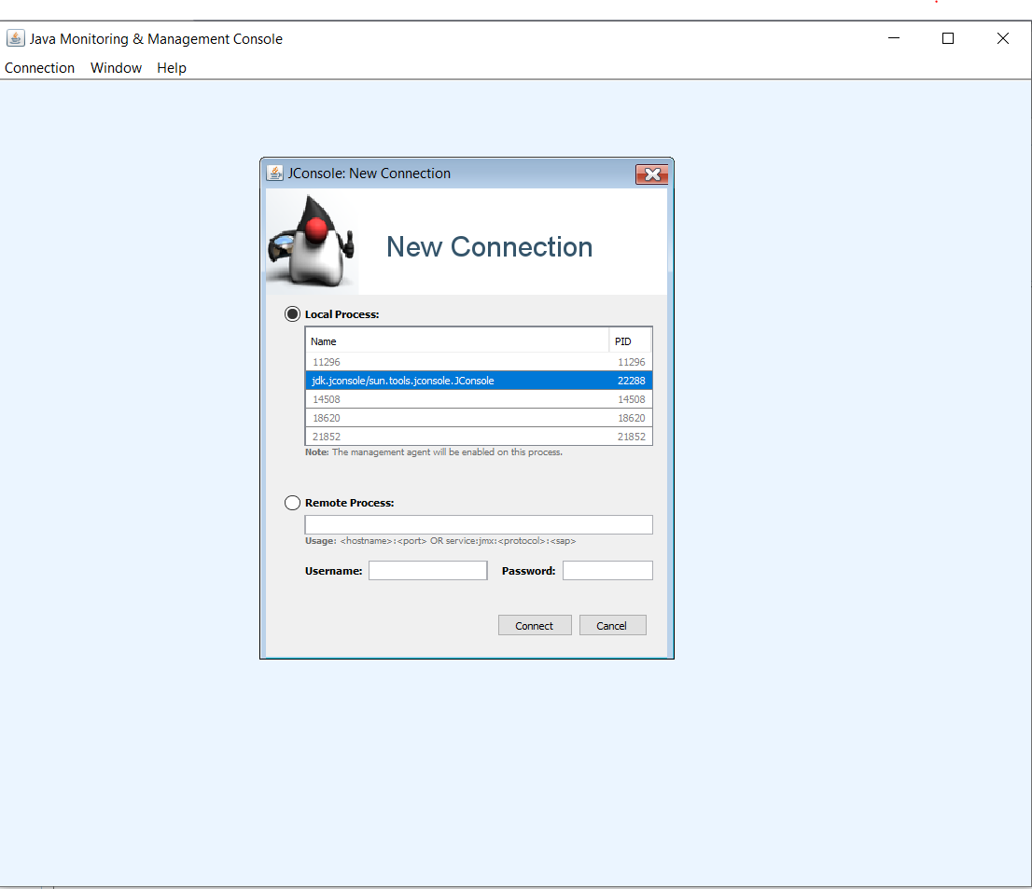Click the JConsole dialog title icon
This screenshot has height=889, width=1032.
coord(274,174)
